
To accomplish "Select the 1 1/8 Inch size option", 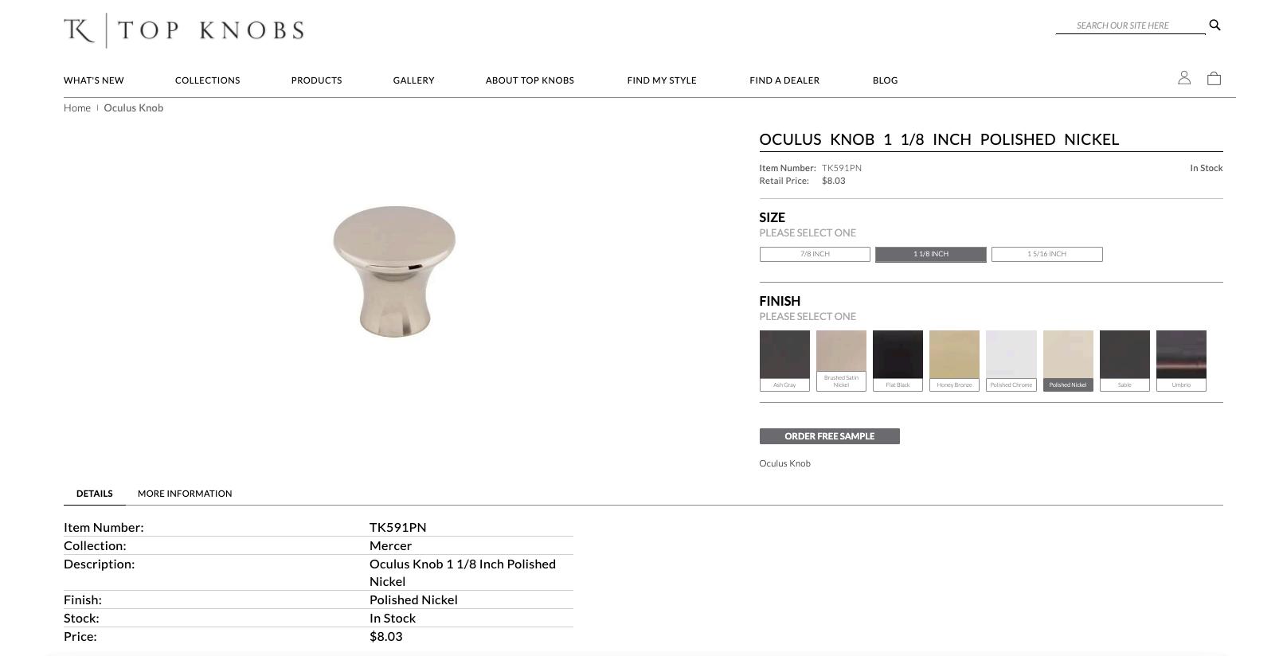I will (931, 254).
